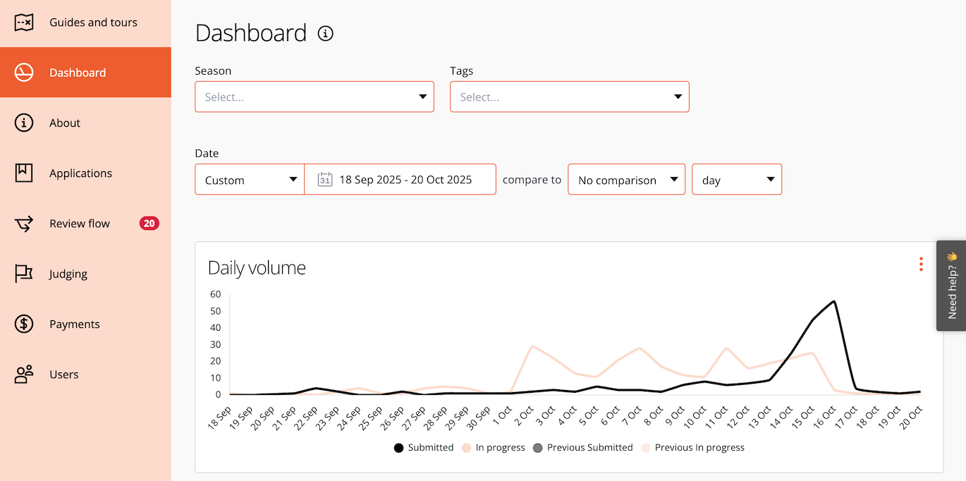Toggle the In progress series in legend
This screenshot has height=481, width=966.
pyautogui.click(x=493, y=447)
